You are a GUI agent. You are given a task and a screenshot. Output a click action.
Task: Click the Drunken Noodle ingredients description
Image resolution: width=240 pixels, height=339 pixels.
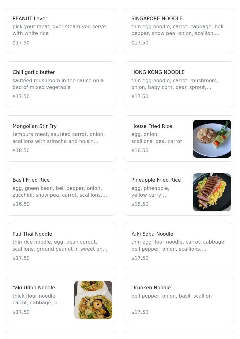171,296
